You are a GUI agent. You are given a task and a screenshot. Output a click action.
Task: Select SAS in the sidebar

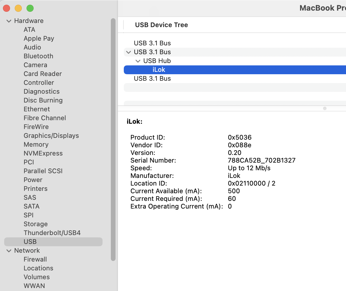[30, 197]
